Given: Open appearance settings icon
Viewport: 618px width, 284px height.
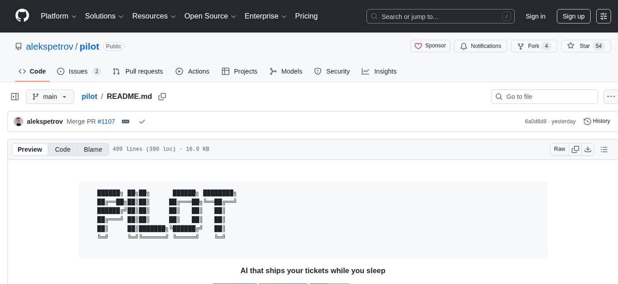Looking at the screenshot, I should coord(603,16).
